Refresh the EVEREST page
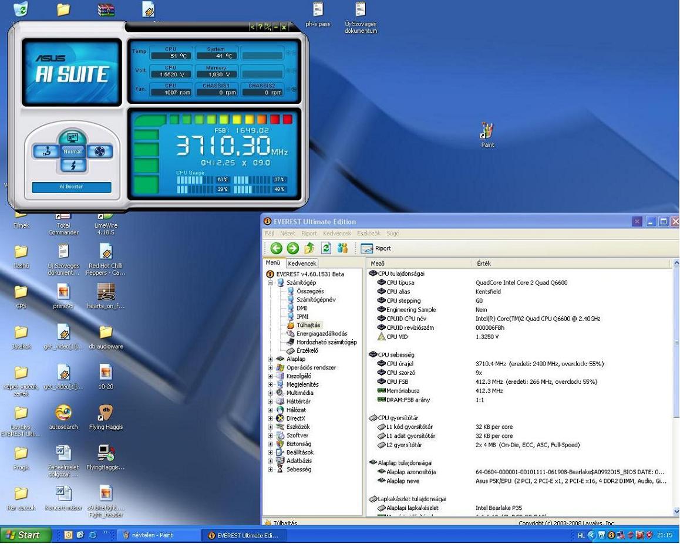This screenshot has height=544, width=680. pyautogui.click(x=326, y=248)
